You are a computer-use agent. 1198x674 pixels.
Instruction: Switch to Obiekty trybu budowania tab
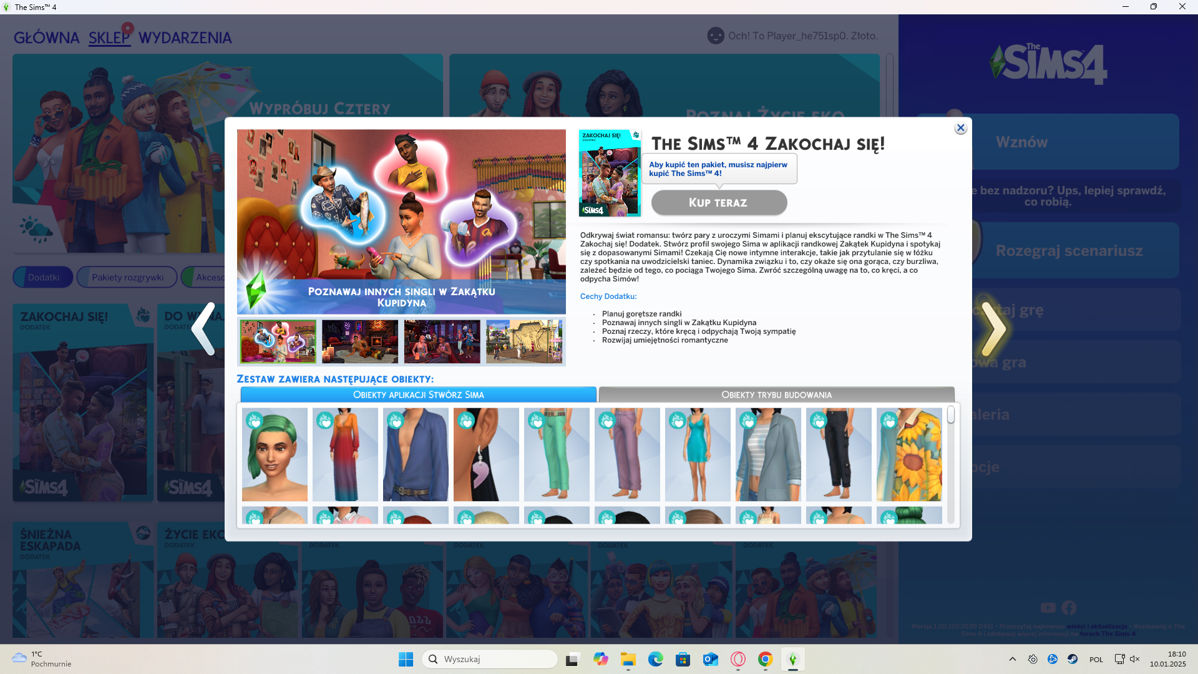[776, 394]
